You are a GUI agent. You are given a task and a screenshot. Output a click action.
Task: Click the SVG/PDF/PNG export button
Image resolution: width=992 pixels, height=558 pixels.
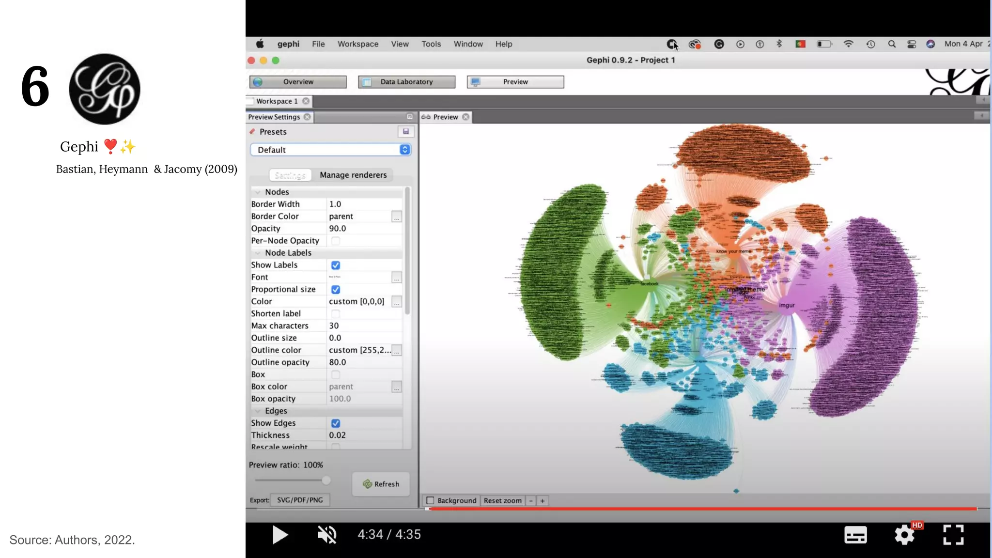point(300,500)
